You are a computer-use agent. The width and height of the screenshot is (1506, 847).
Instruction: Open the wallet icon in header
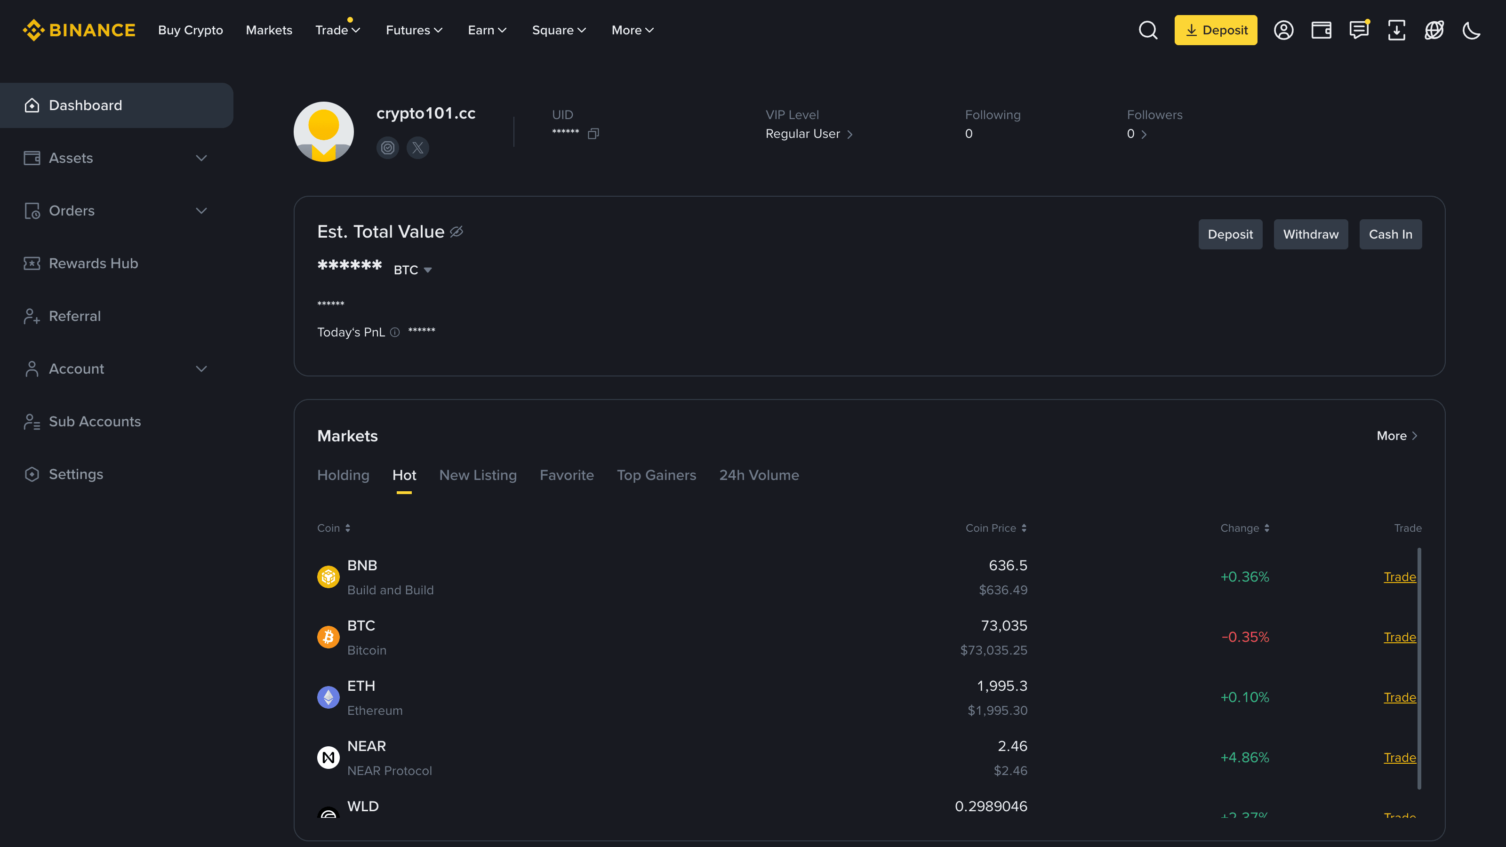1321,30
